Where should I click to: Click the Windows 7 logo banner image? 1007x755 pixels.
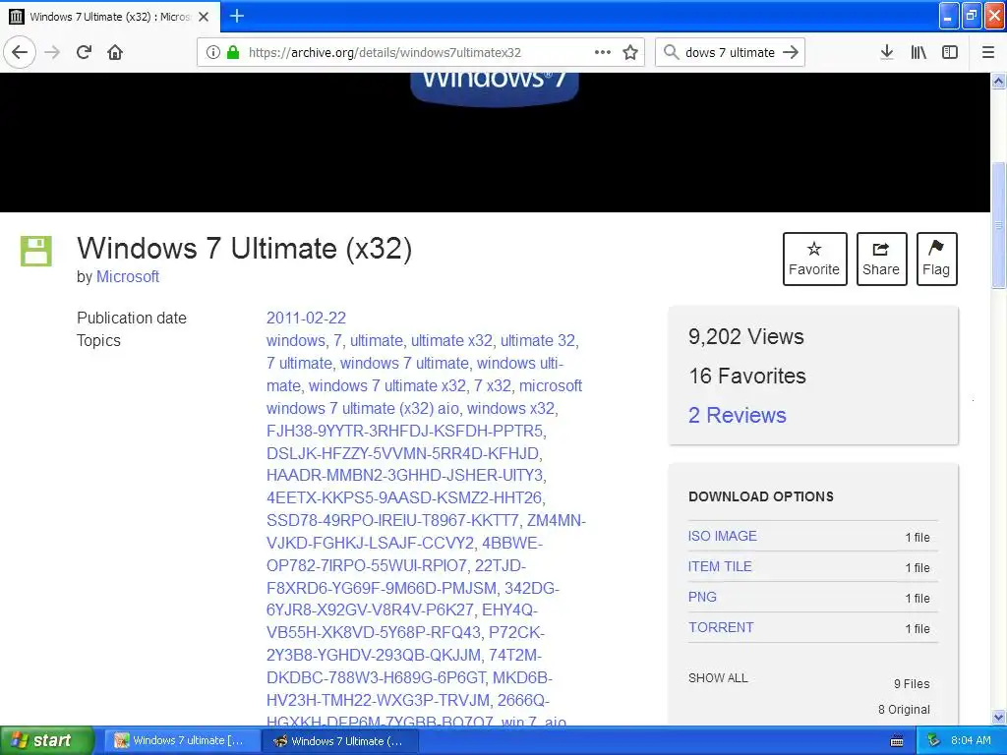(495, 88)
